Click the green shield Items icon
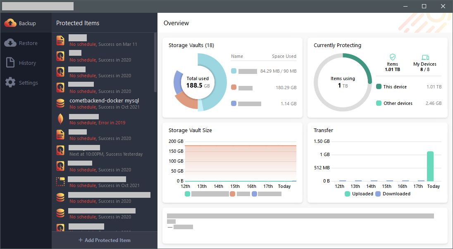Viewport: 453px width, 249px height. click(392, 57)
